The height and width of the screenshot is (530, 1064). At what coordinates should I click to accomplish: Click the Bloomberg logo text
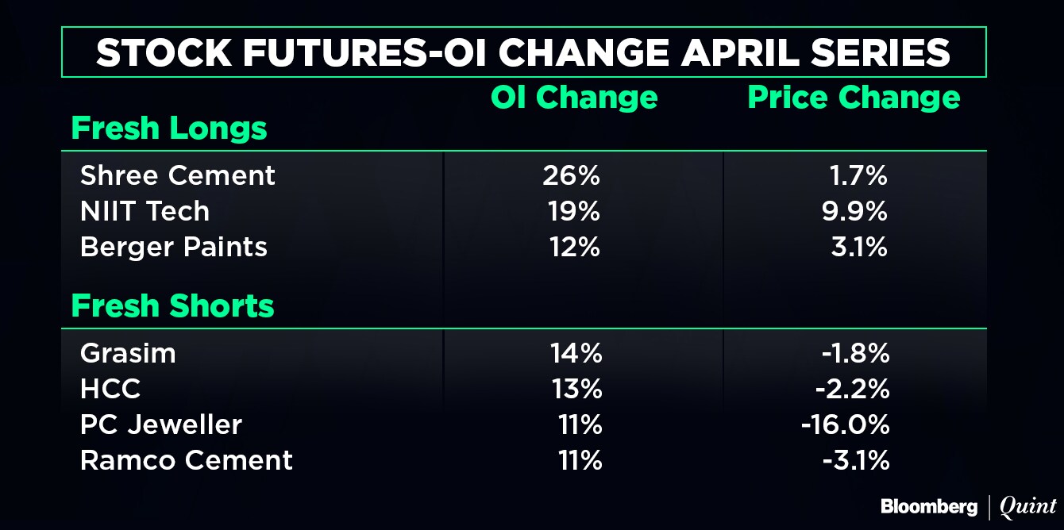pos(928,507)
